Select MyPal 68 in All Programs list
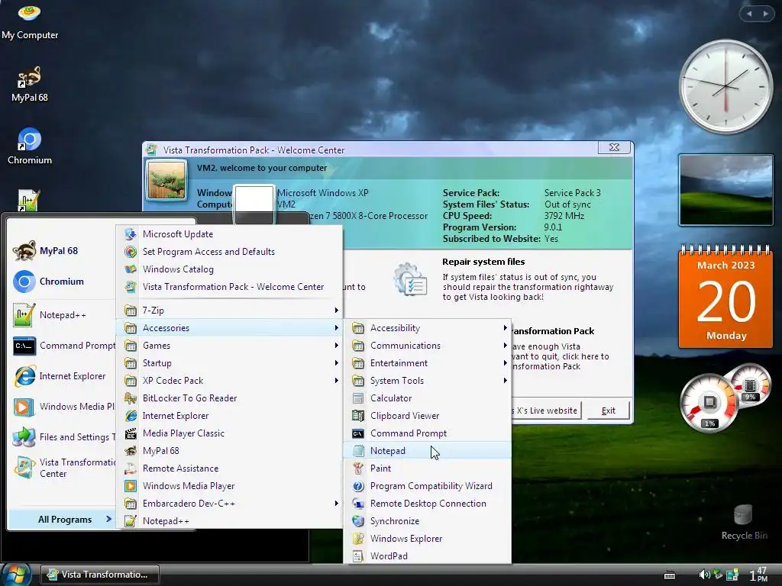The height and width of the screenshot is (586, 782). (x=229, y=451)
